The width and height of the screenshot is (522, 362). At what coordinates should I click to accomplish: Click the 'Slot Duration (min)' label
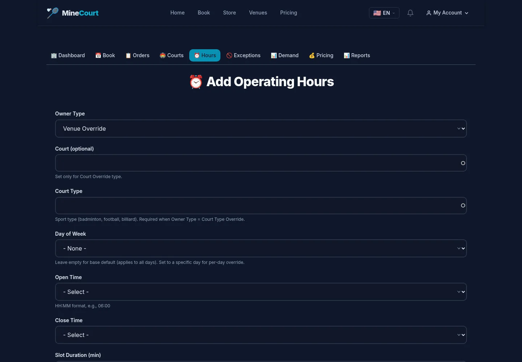(x=78, y=355)
